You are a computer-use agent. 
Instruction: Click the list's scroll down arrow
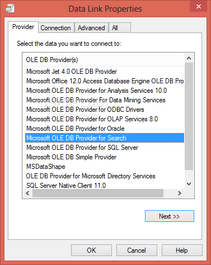pyautogui.click(x=189, y=184)
